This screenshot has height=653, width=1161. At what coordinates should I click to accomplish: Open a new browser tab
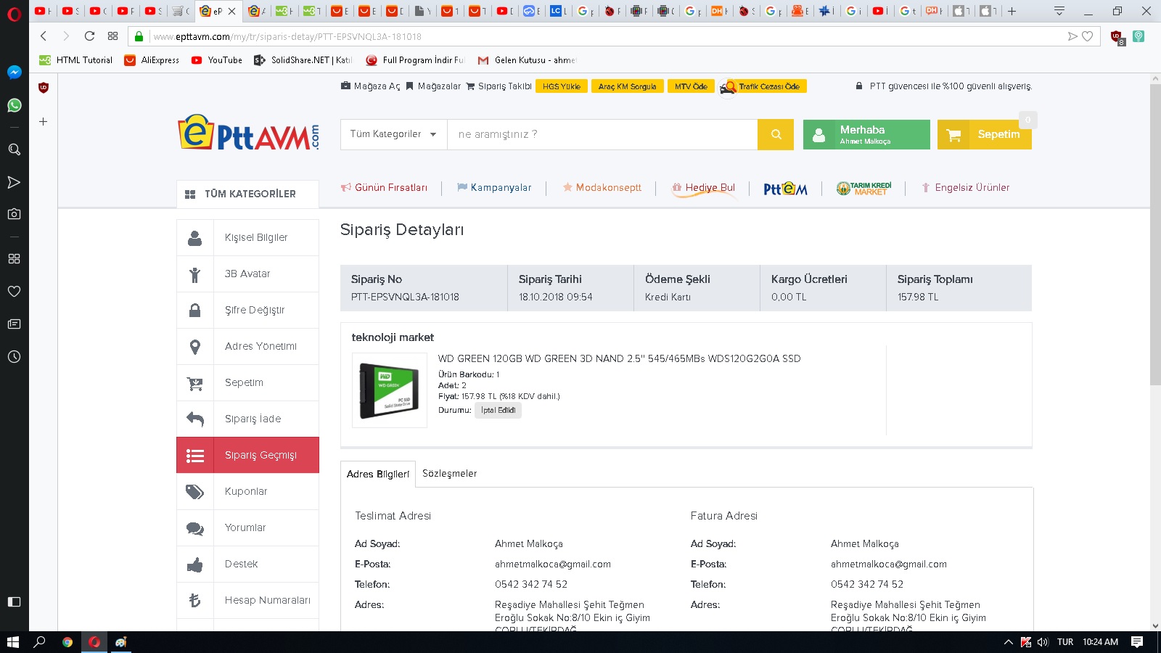click(1012, 11)
